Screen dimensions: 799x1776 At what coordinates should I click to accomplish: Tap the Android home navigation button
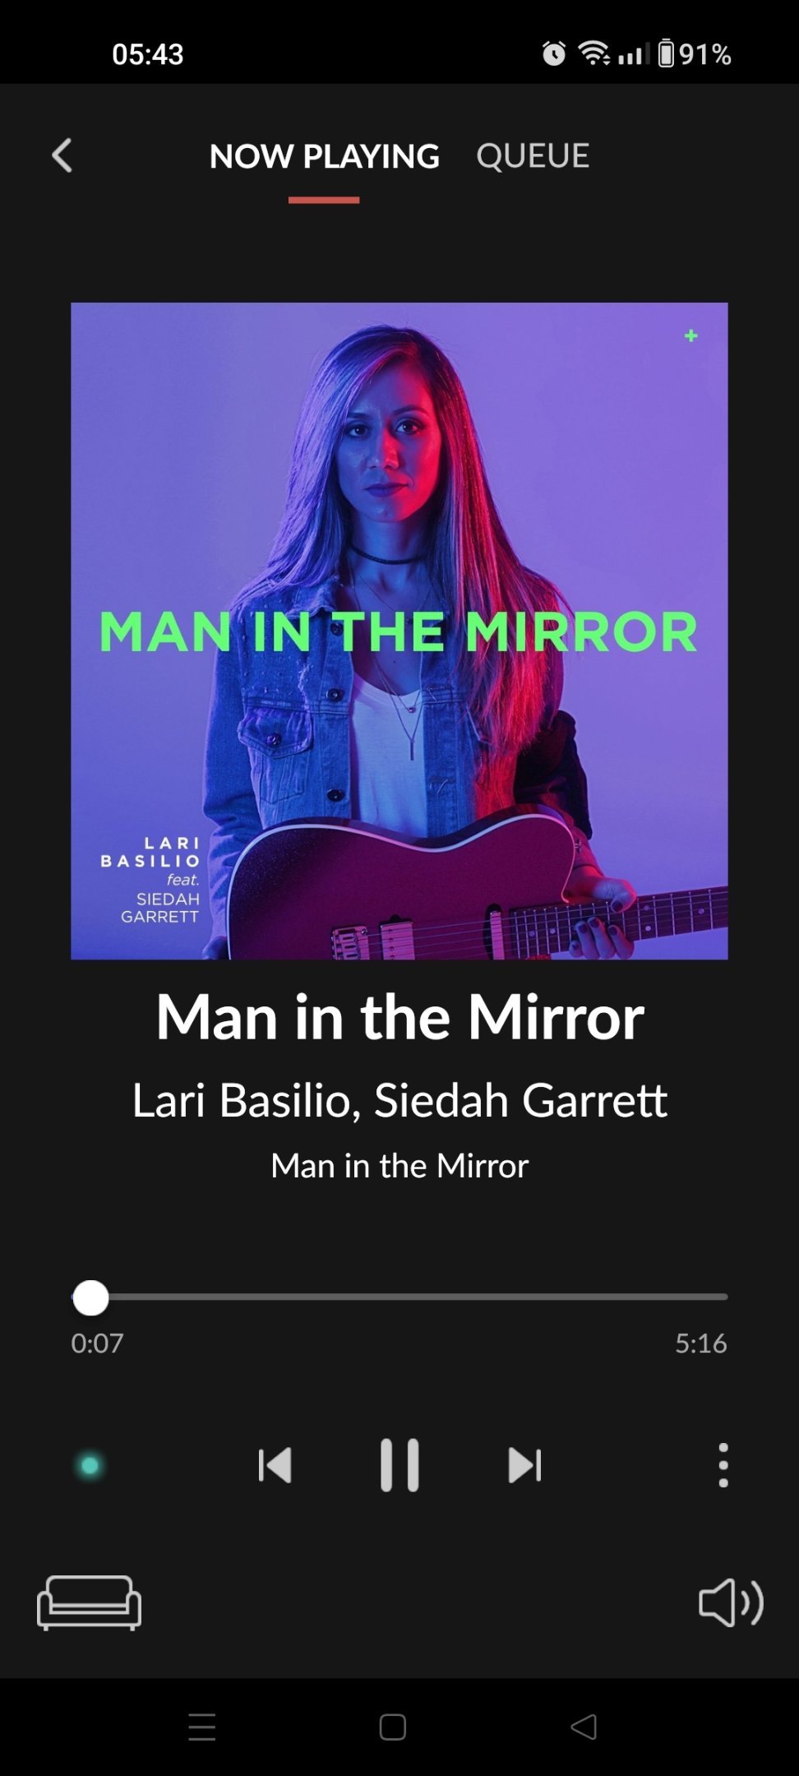pos(393,1727)
